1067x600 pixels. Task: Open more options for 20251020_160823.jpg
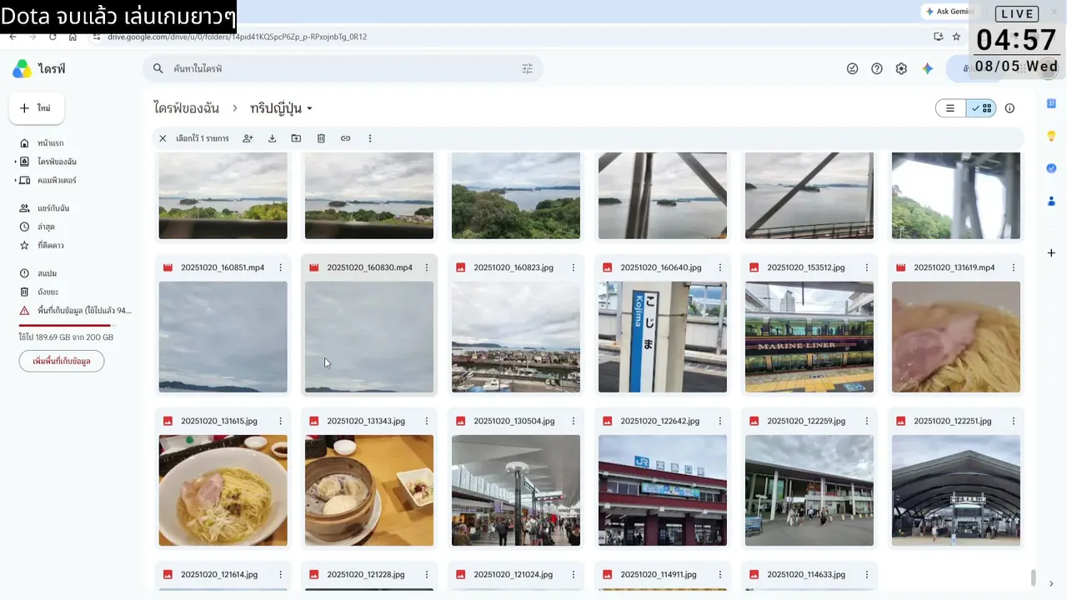(x=574, y=267)
